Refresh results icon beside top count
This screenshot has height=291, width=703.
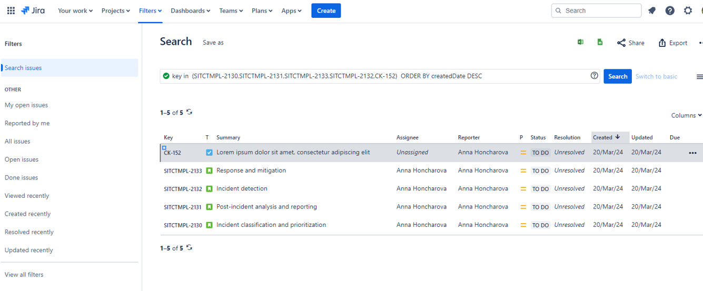coord(190,112)
